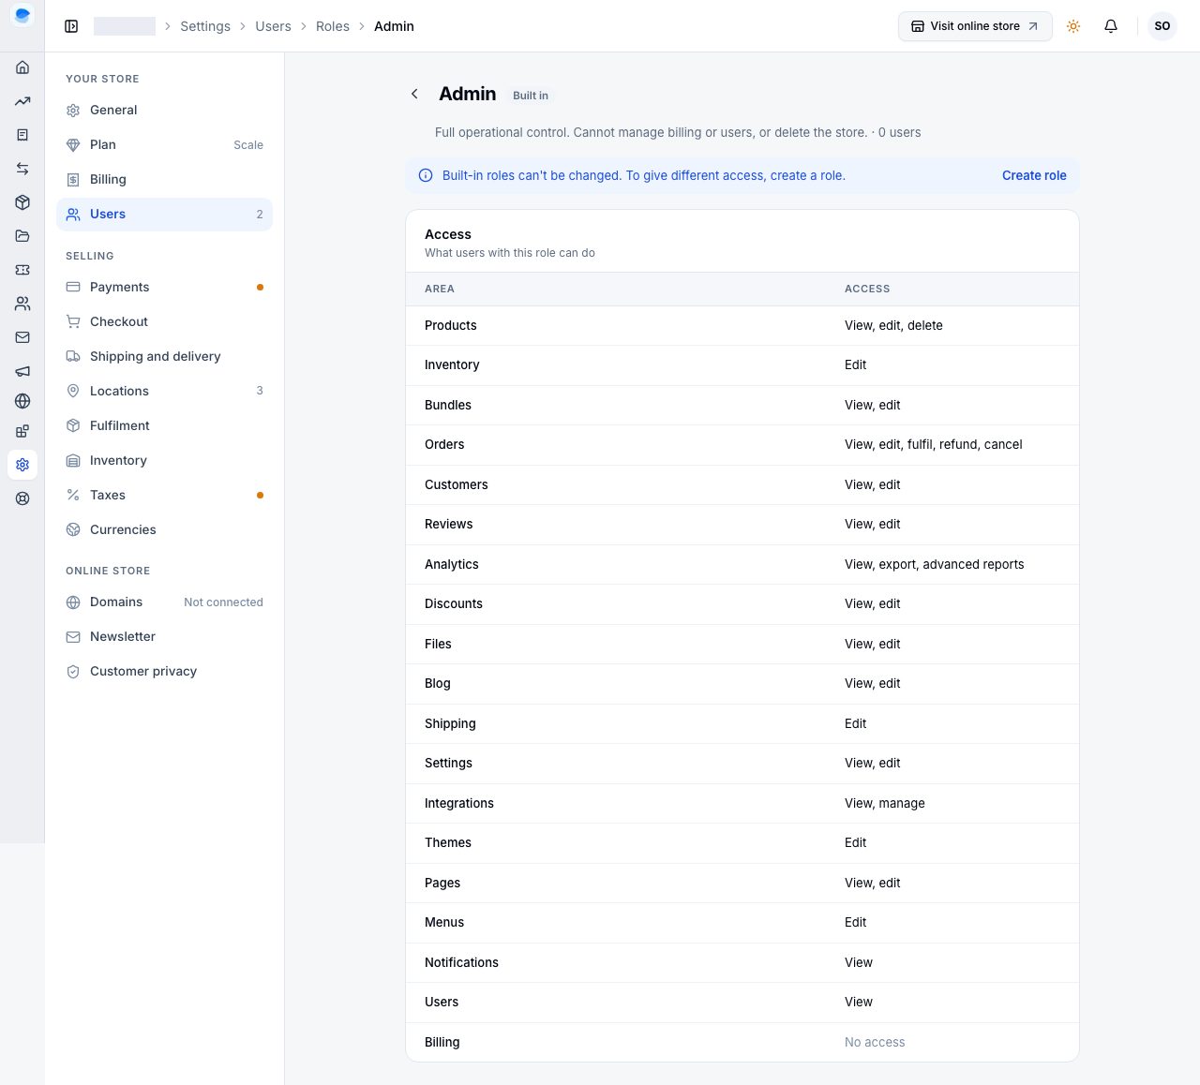Open Plan settings
This screenshot has height=1085, width=1200.
tap(164, 145)
